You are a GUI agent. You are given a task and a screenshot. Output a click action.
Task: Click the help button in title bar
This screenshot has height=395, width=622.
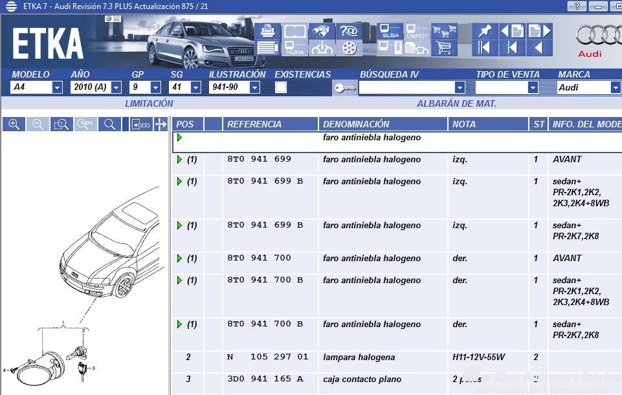577,6
